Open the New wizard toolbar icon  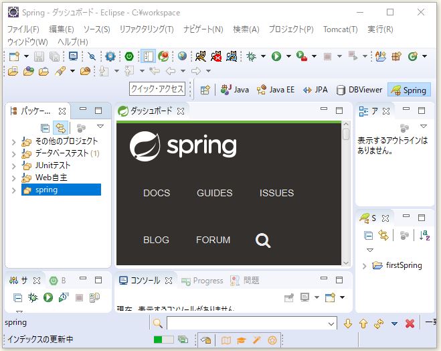(14, 56)
